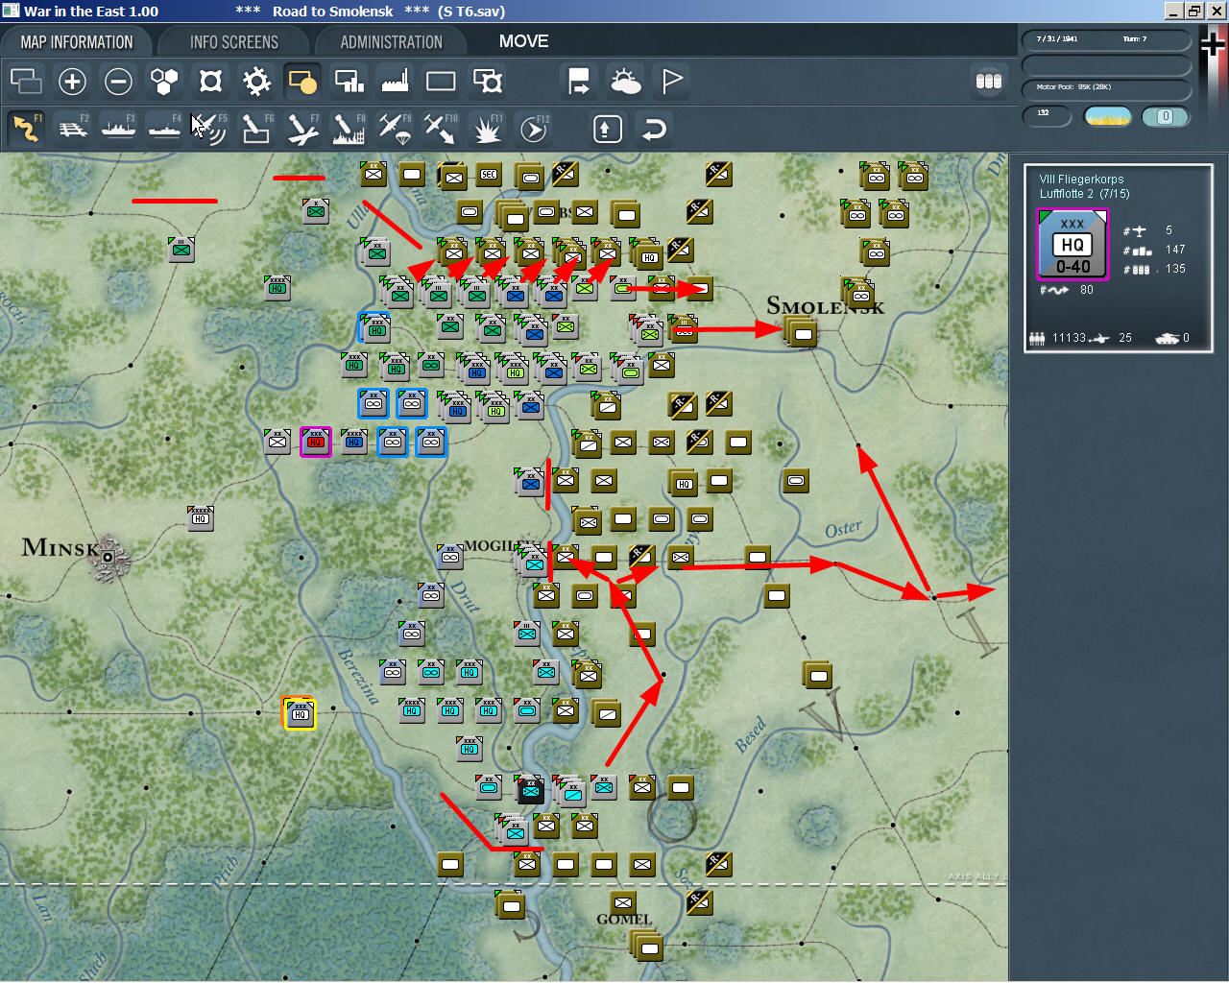Select the F9 air transport parachute mode
The image size is (1229, 983).
[395, 129]
